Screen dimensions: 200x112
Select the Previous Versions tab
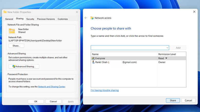point(46,19)
